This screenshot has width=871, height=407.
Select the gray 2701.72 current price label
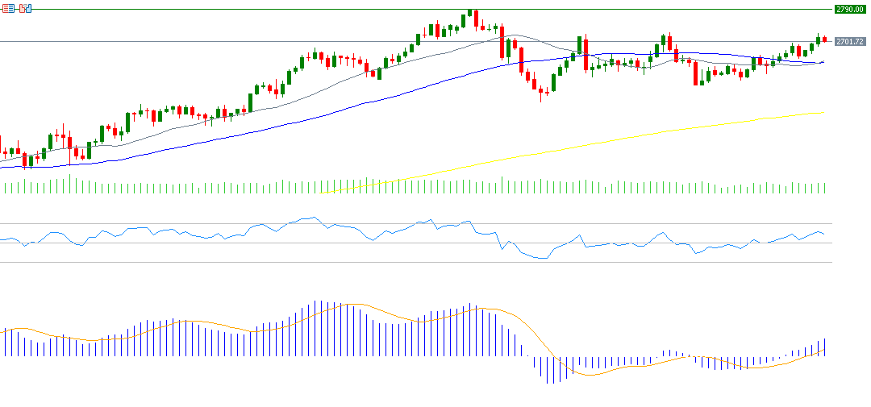coord(849,41)
